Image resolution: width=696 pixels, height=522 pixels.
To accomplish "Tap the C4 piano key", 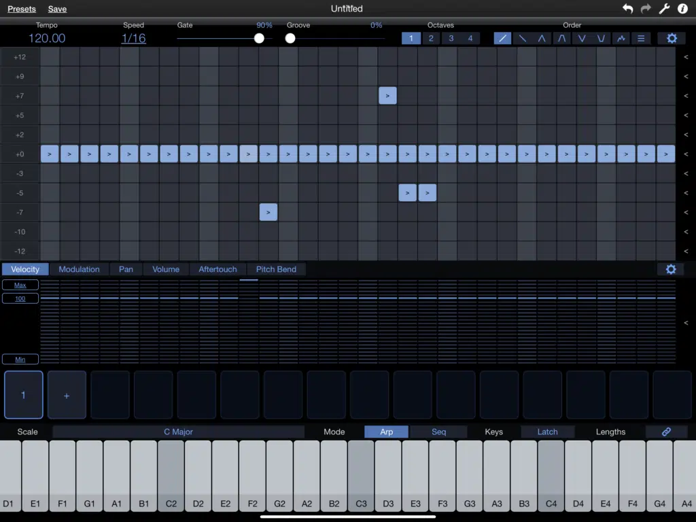I will (x=551, y=475).
